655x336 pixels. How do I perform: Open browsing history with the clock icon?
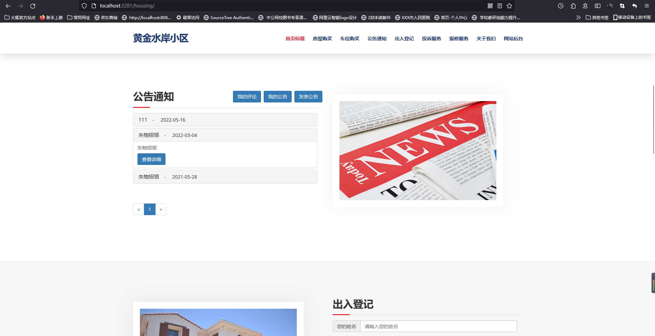pyautogui.click(x=561, y=6)
